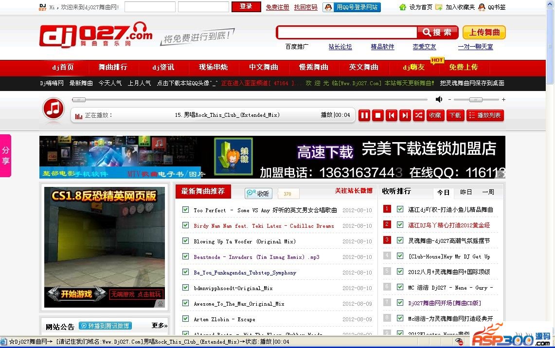Uncheck rank 1 湛江dj吖权 checkbox
This screenshot has width=555, height=348.
[400, 209]
